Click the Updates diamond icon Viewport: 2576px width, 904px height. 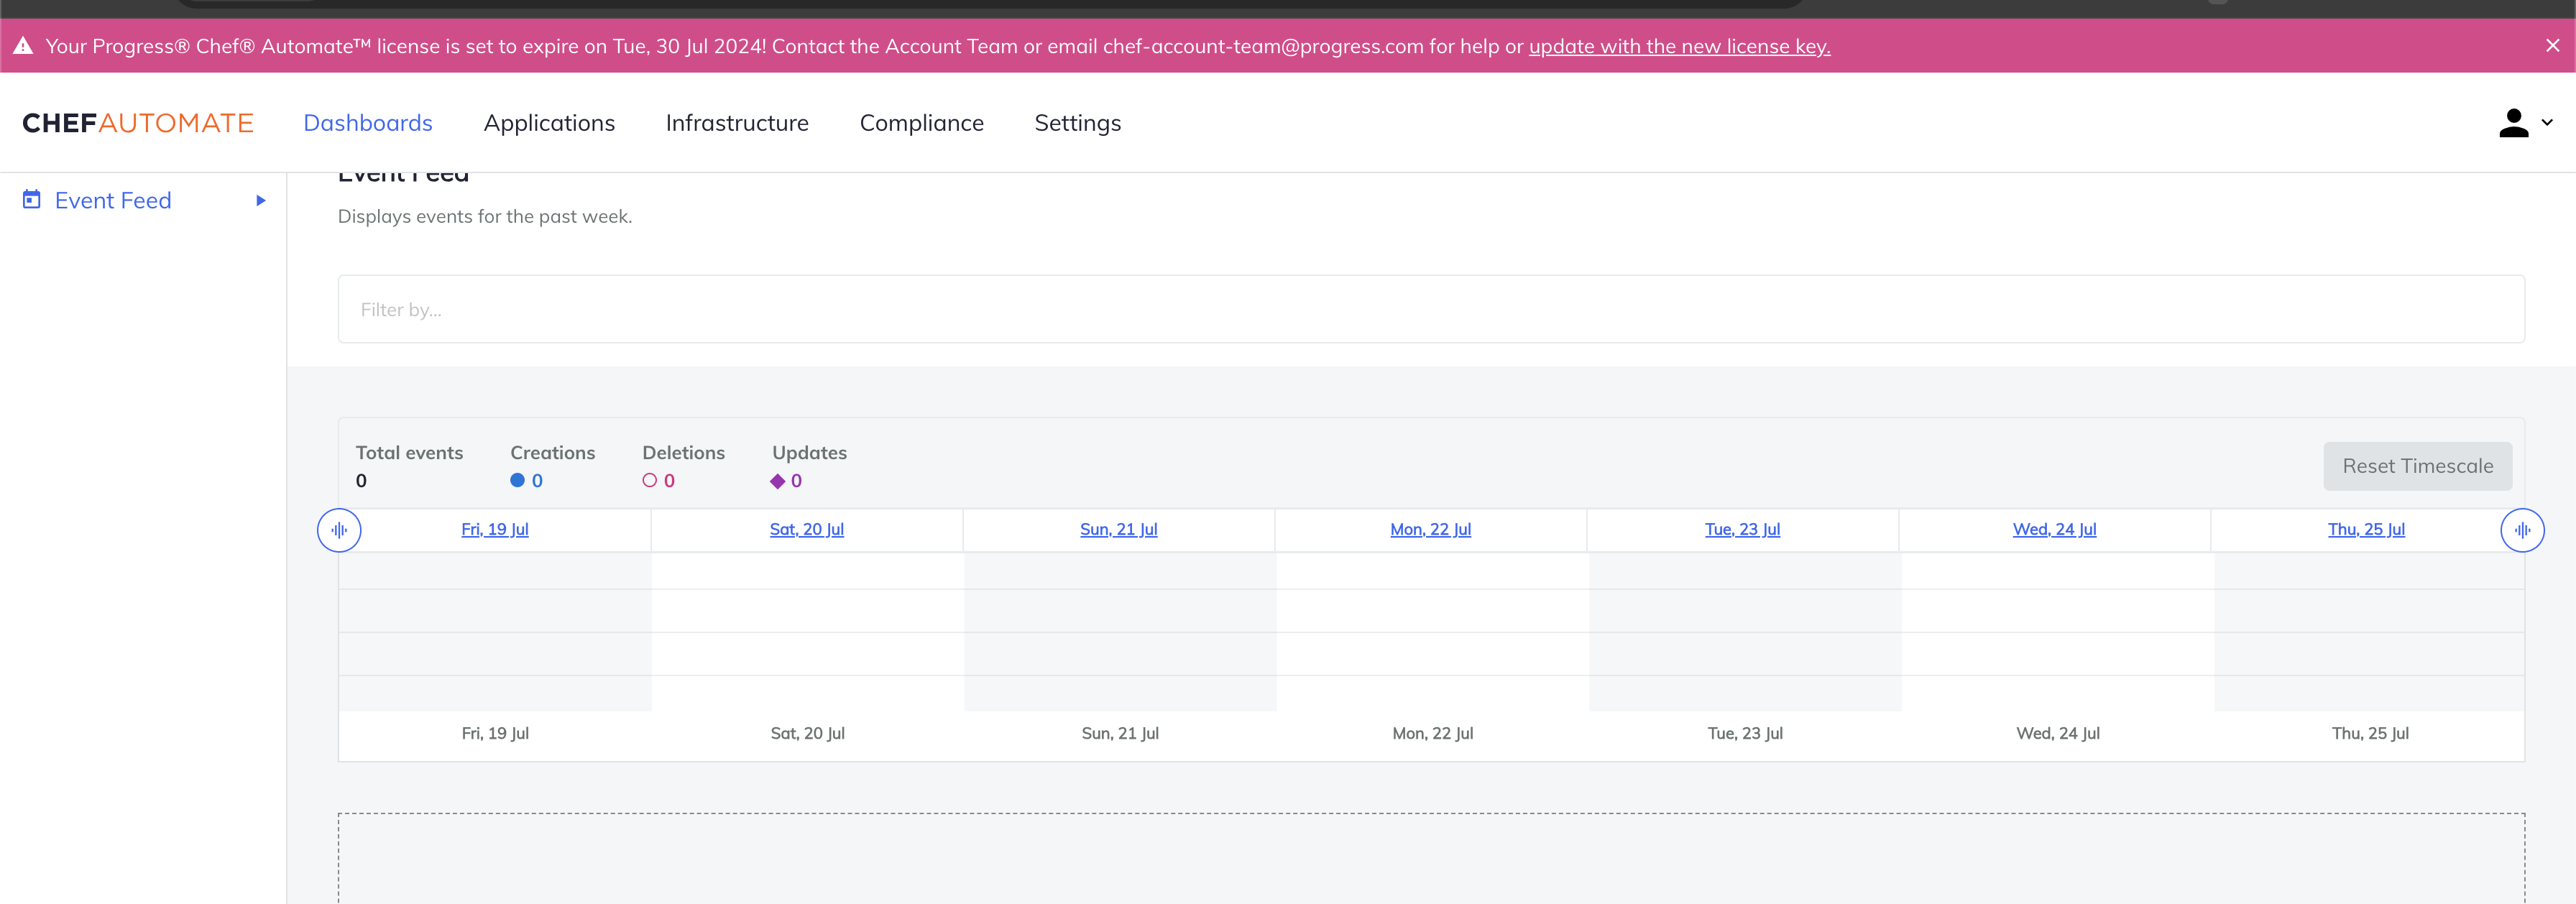pos(778,481)
